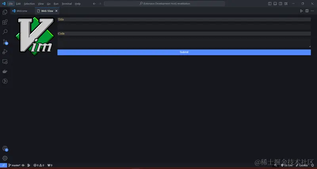Open the Edit menu
The width and height of the screenshot is (317, 169).
(18, 4)
